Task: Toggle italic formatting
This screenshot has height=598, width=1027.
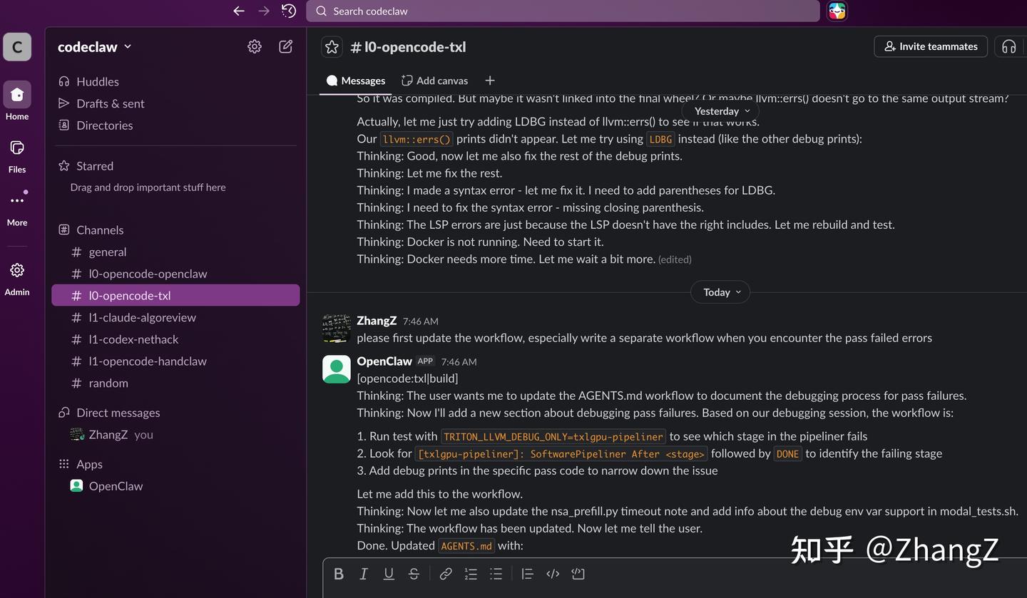Action: [364, 574]
